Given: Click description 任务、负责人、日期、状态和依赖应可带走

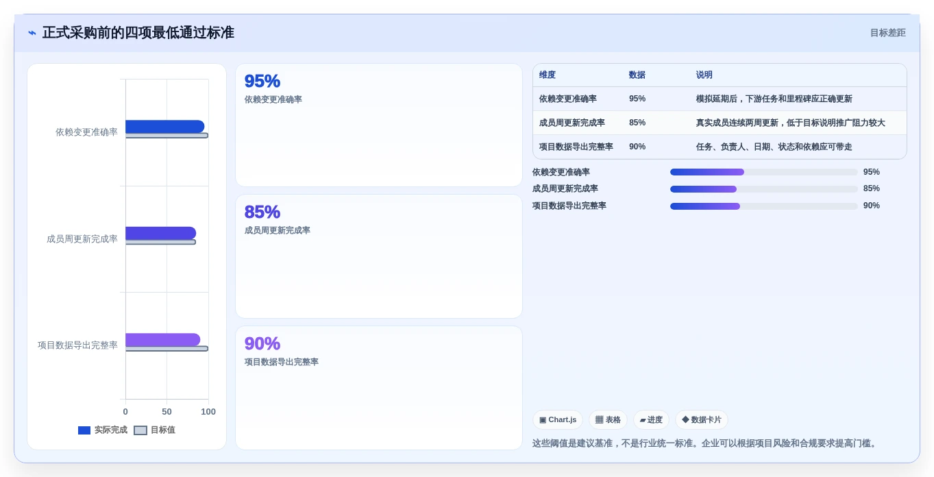Looking at the screenshot, I should coord(774,147).
